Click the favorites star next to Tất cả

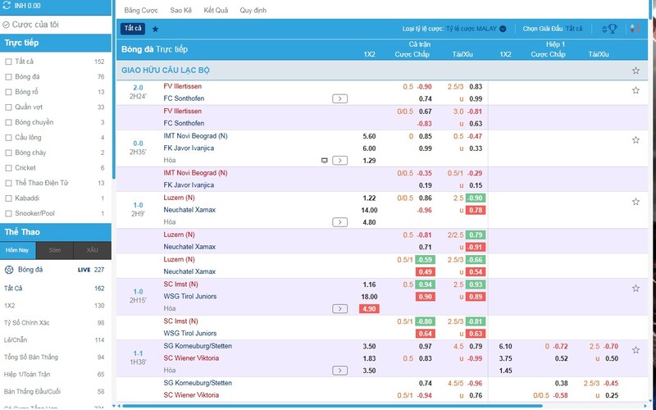155,29
